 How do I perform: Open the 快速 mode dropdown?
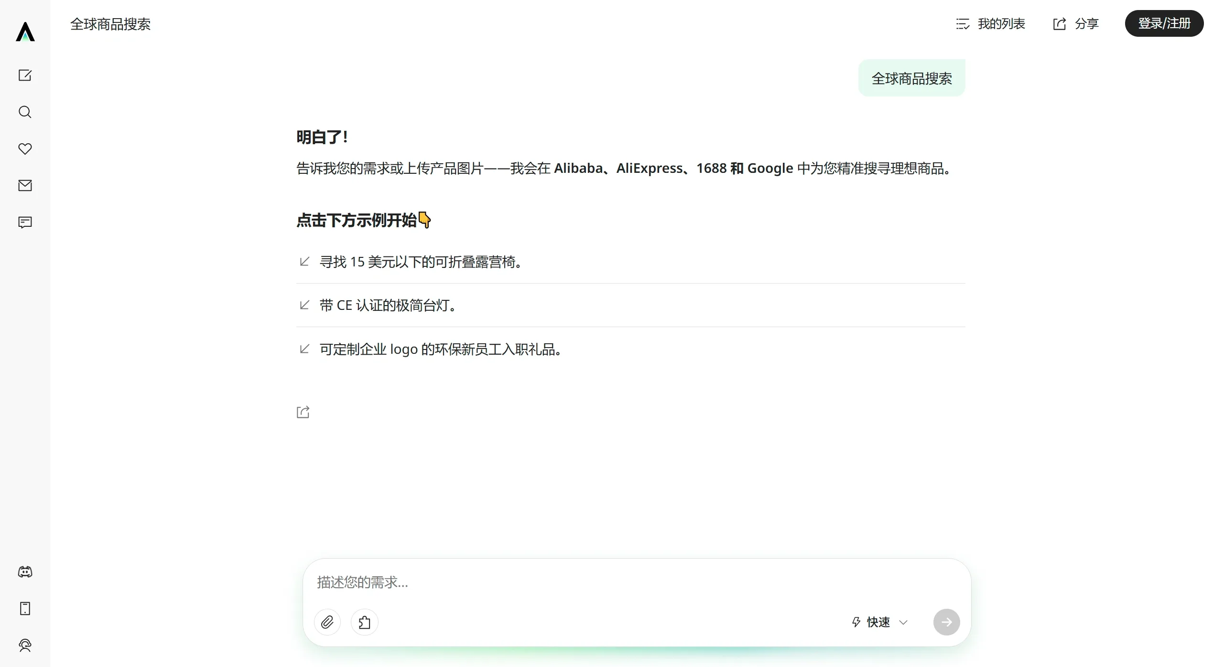(879, 622)
